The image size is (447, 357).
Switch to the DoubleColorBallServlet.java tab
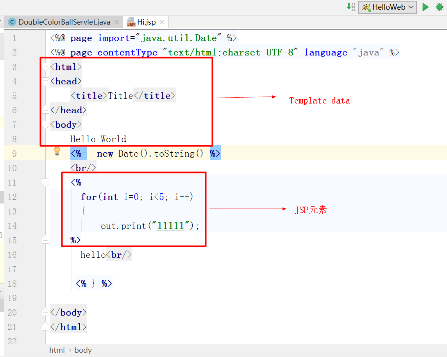63,22
